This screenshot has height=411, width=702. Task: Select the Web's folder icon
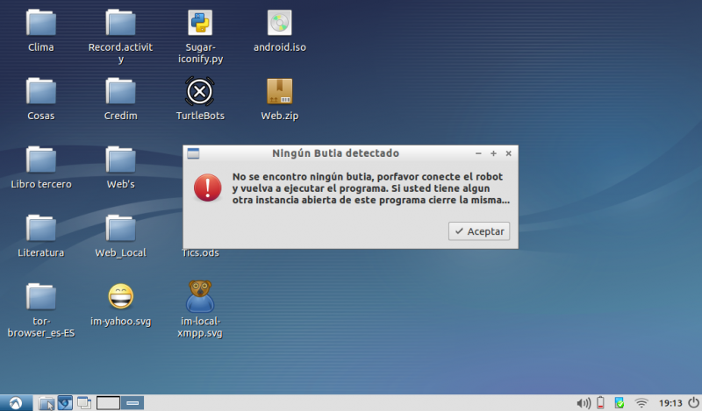tap(120, 159)
